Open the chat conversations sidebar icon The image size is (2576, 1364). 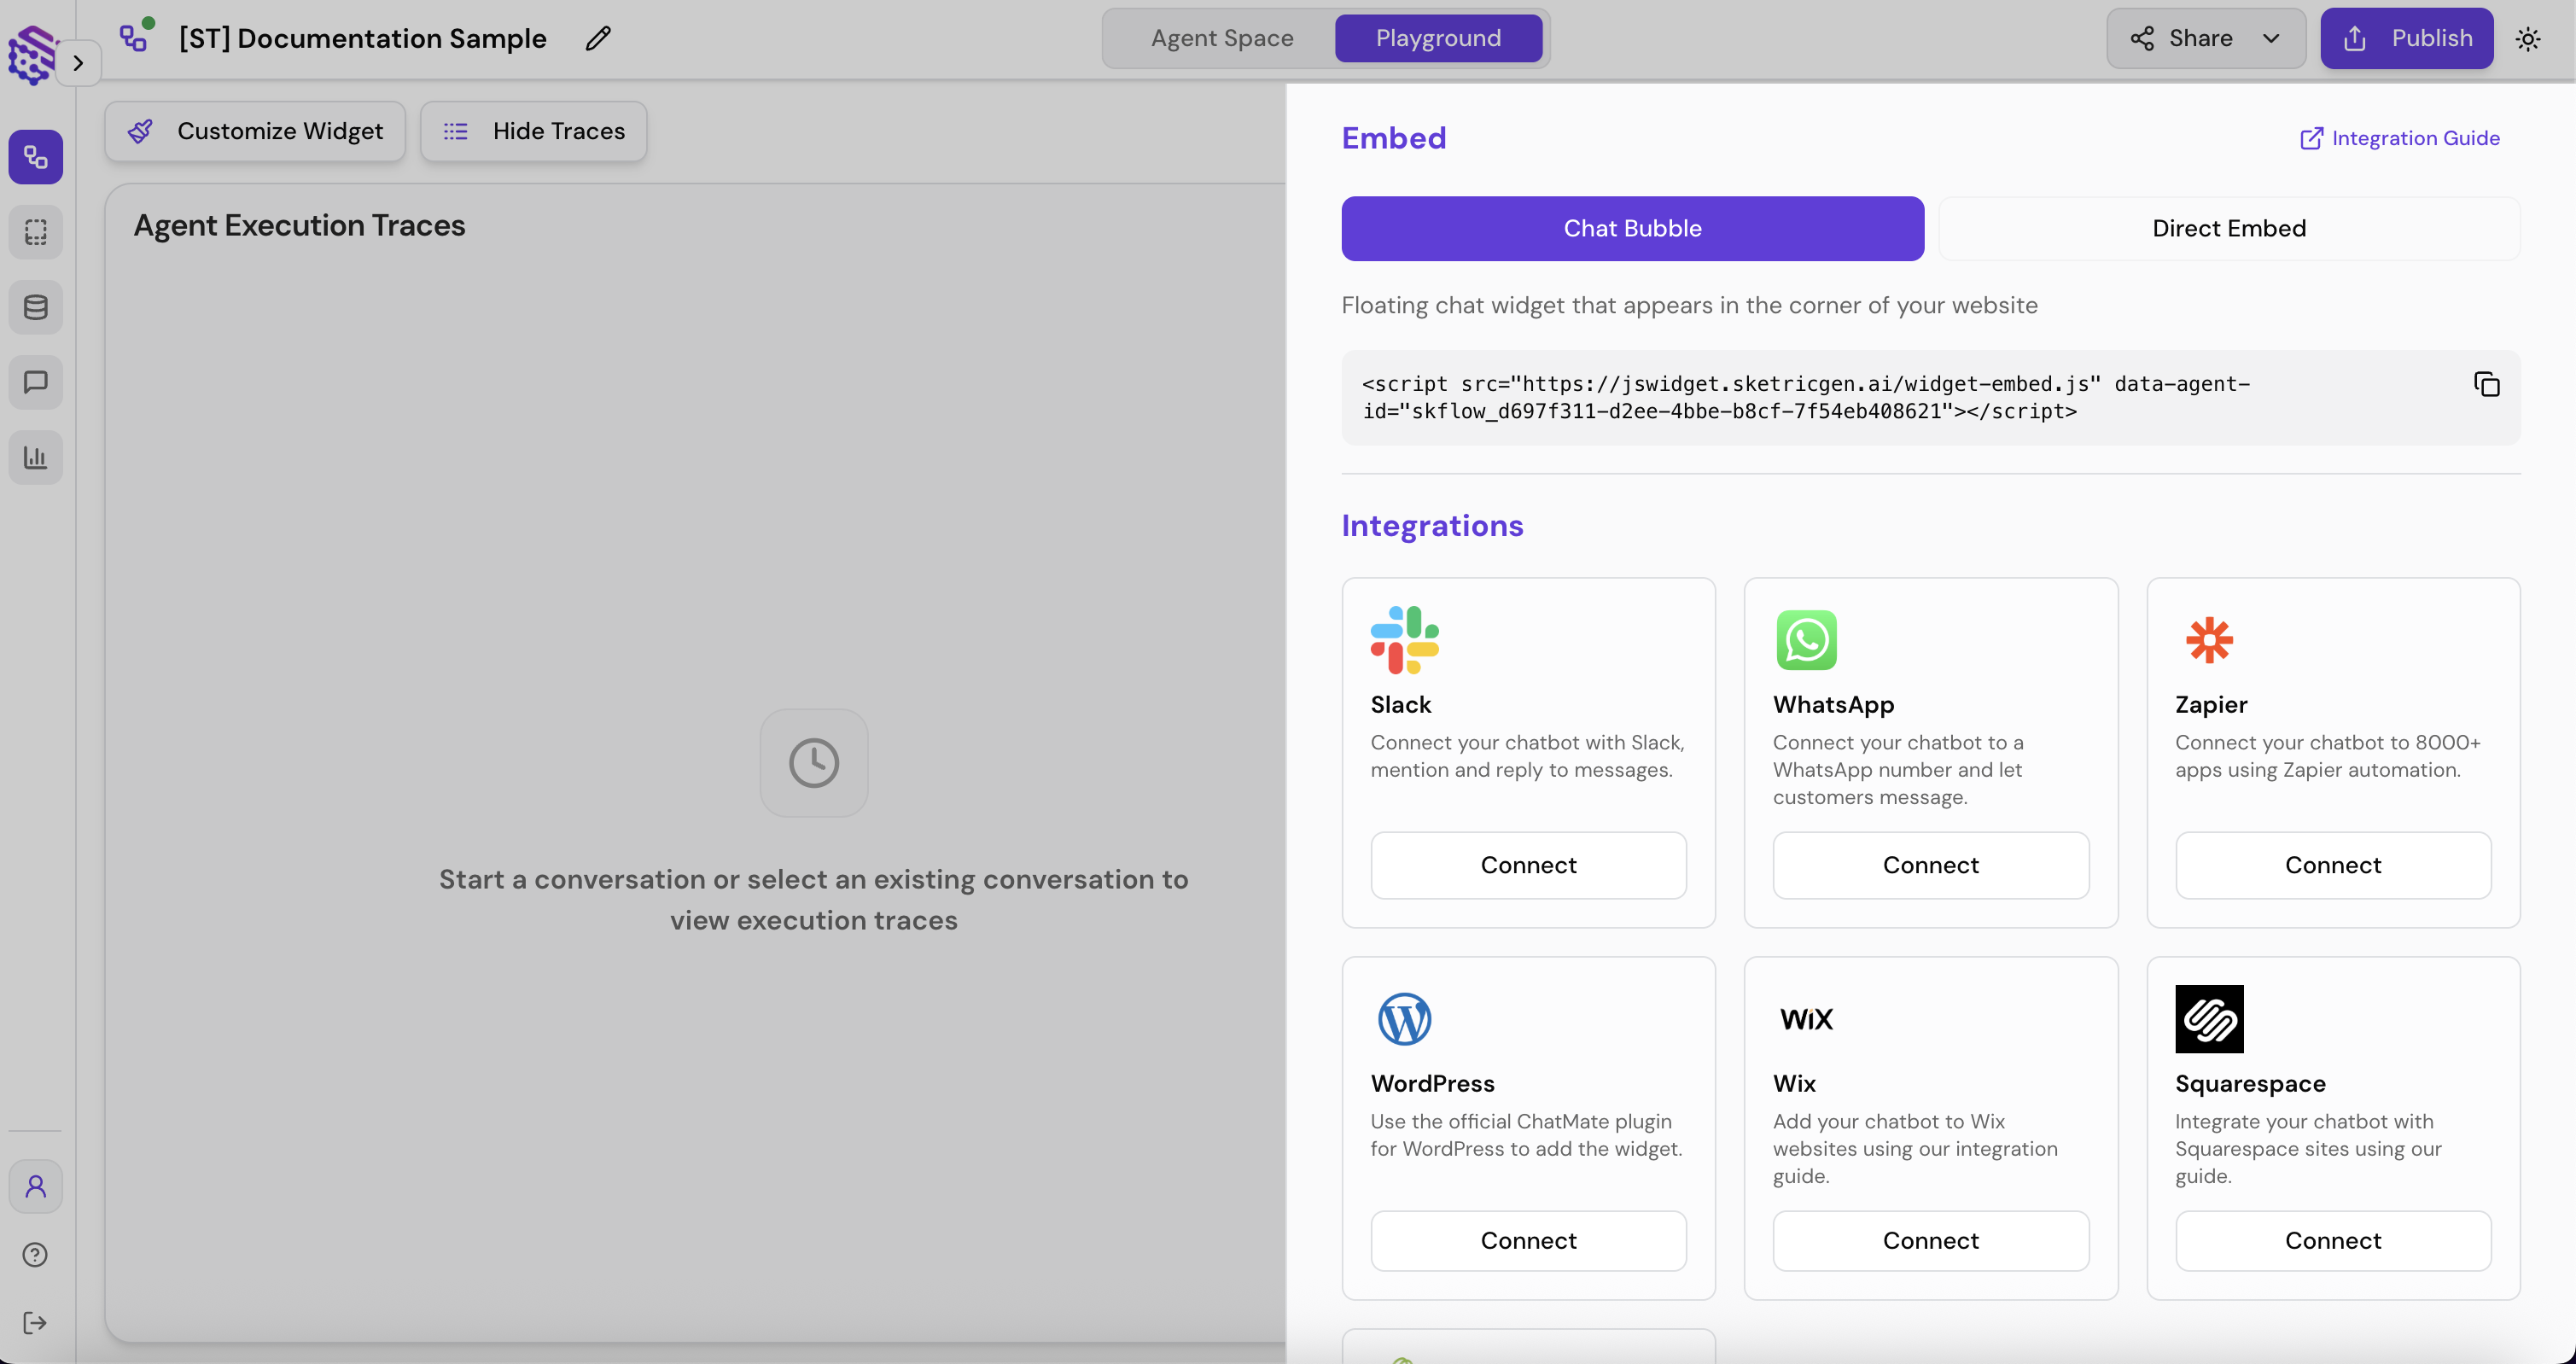pyautogui.click(x=36, y=382)
